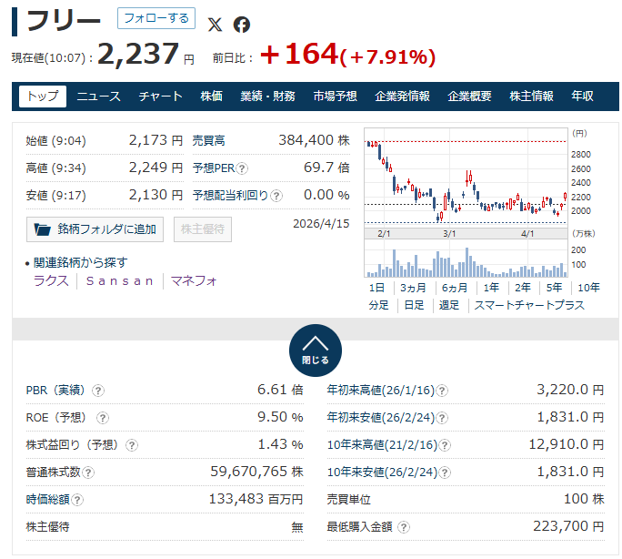622x559 pixels.
Task: Open related stock マネフォ link
Action: tap(194, 281)
